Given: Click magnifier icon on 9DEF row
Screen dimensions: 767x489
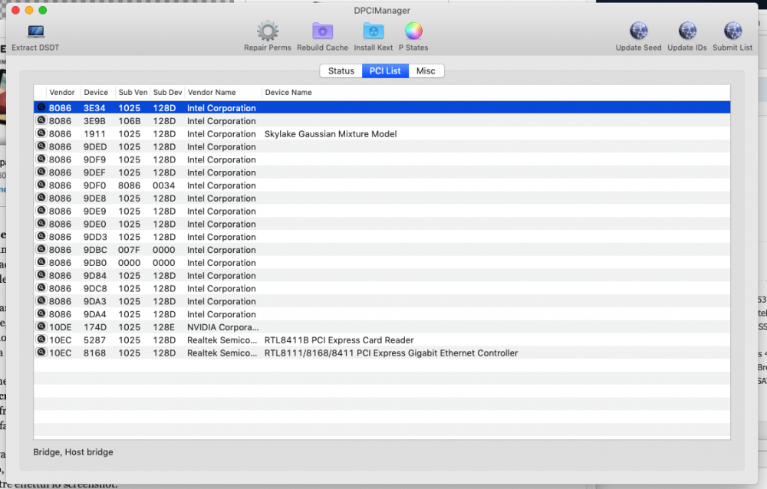Looking at the screenshot, I should (x=41, y=172).
